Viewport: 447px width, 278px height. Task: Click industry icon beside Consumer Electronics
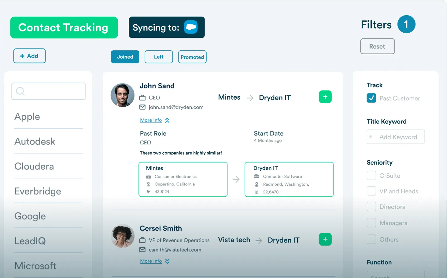coord(149,176)
